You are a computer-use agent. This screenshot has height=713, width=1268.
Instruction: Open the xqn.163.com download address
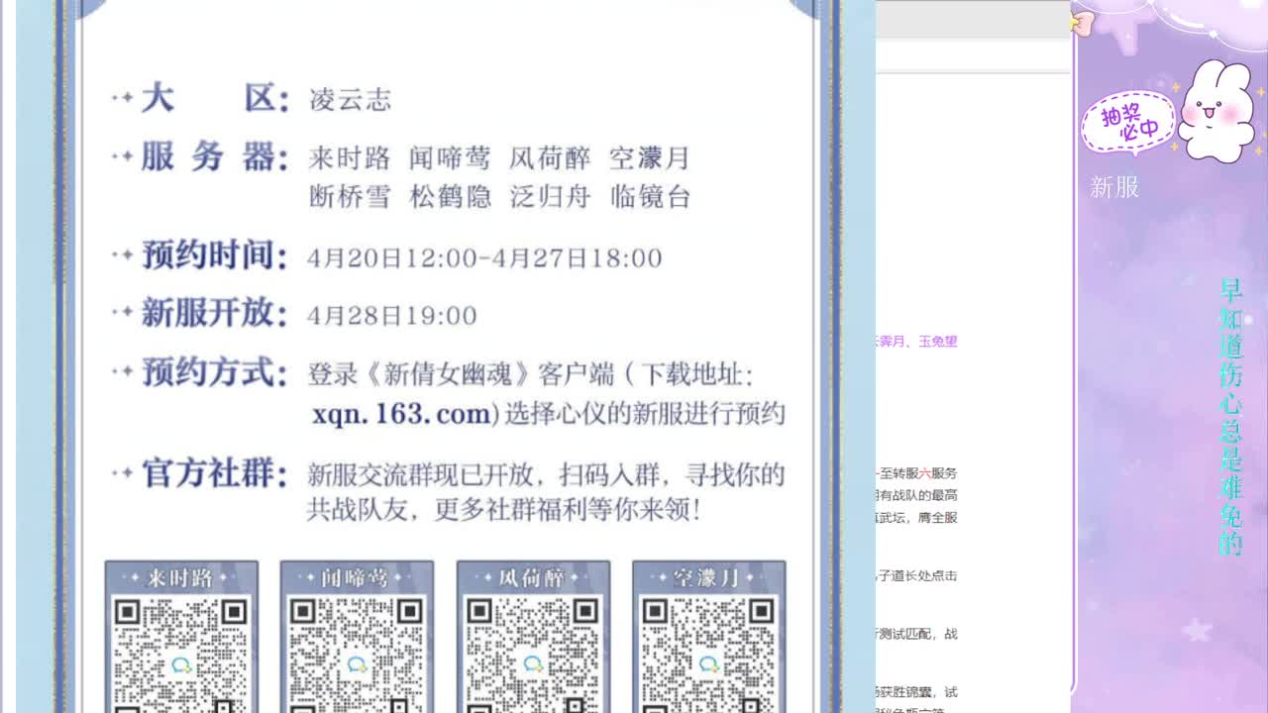click(401, 414)
